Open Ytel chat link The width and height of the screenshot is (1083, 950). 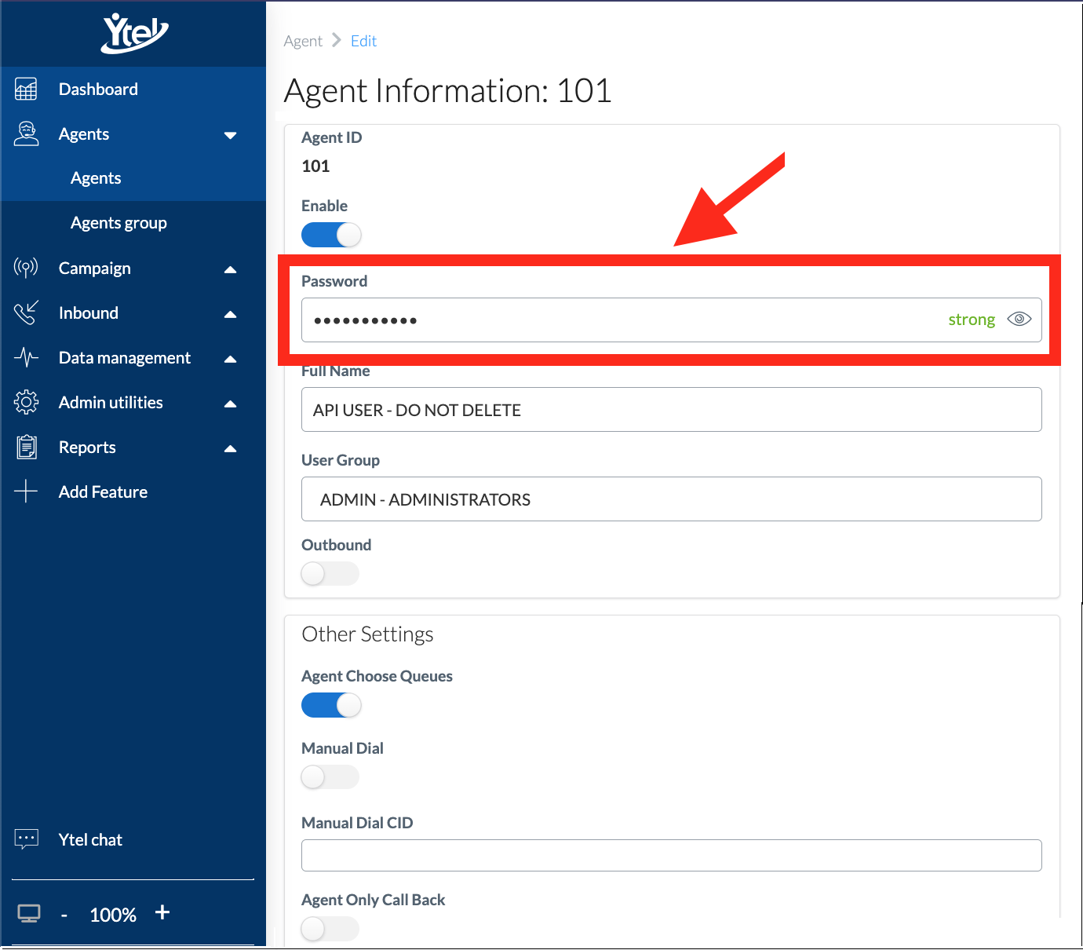90,839
